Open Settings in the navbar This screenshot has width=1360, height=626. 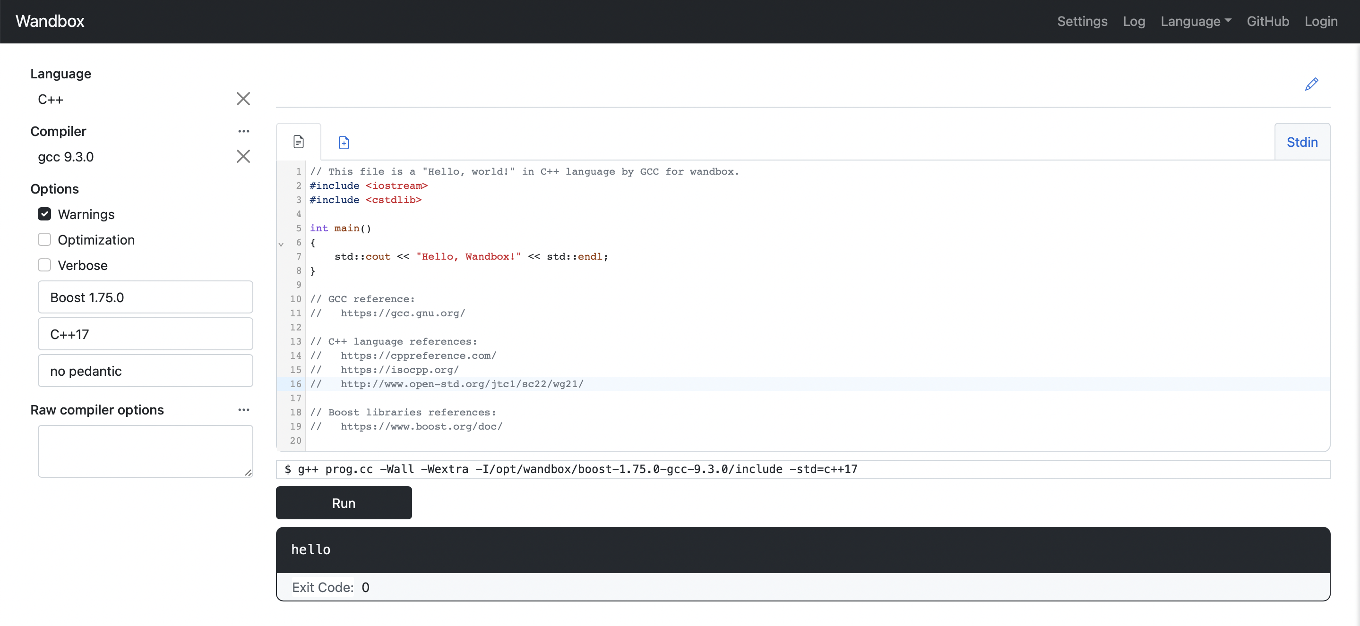[x=1082, y=21]
